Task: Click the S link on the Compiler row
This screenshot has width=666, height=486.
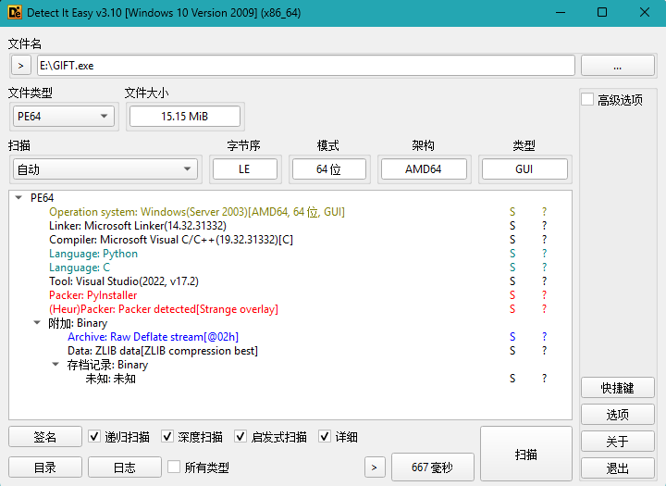Action: (x=512, y=240)
